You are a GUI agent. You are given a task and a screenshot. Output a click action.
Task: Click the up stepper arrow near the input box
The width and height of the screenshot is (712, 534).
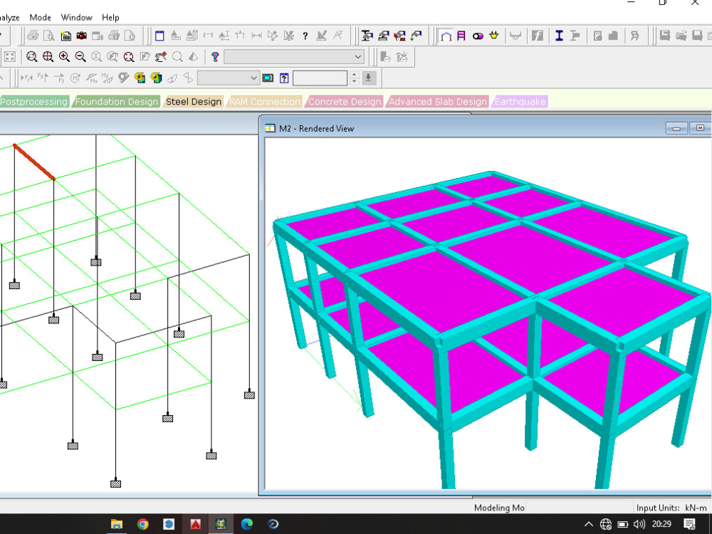pyautogui.click(x=355, y=74)
